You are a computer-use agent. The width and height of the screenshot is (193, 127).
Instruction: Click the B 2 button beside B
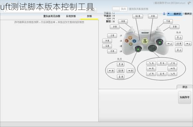107,46
